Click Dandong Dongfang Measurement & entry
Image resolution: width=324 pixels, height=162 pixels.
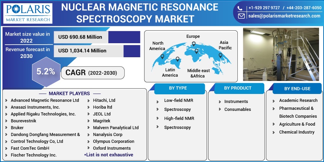click(x=45, y=135)
